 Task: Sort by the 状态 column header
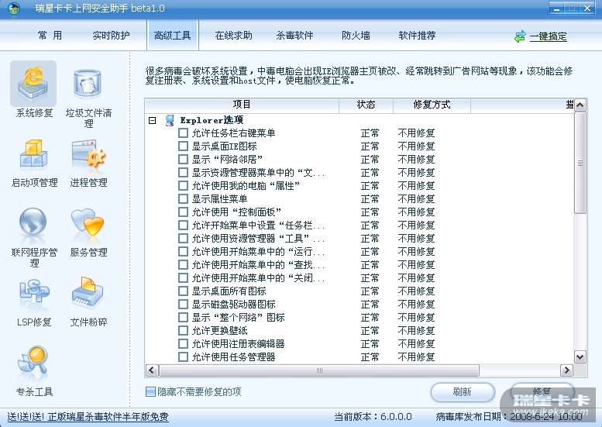(x=366, y=105)
